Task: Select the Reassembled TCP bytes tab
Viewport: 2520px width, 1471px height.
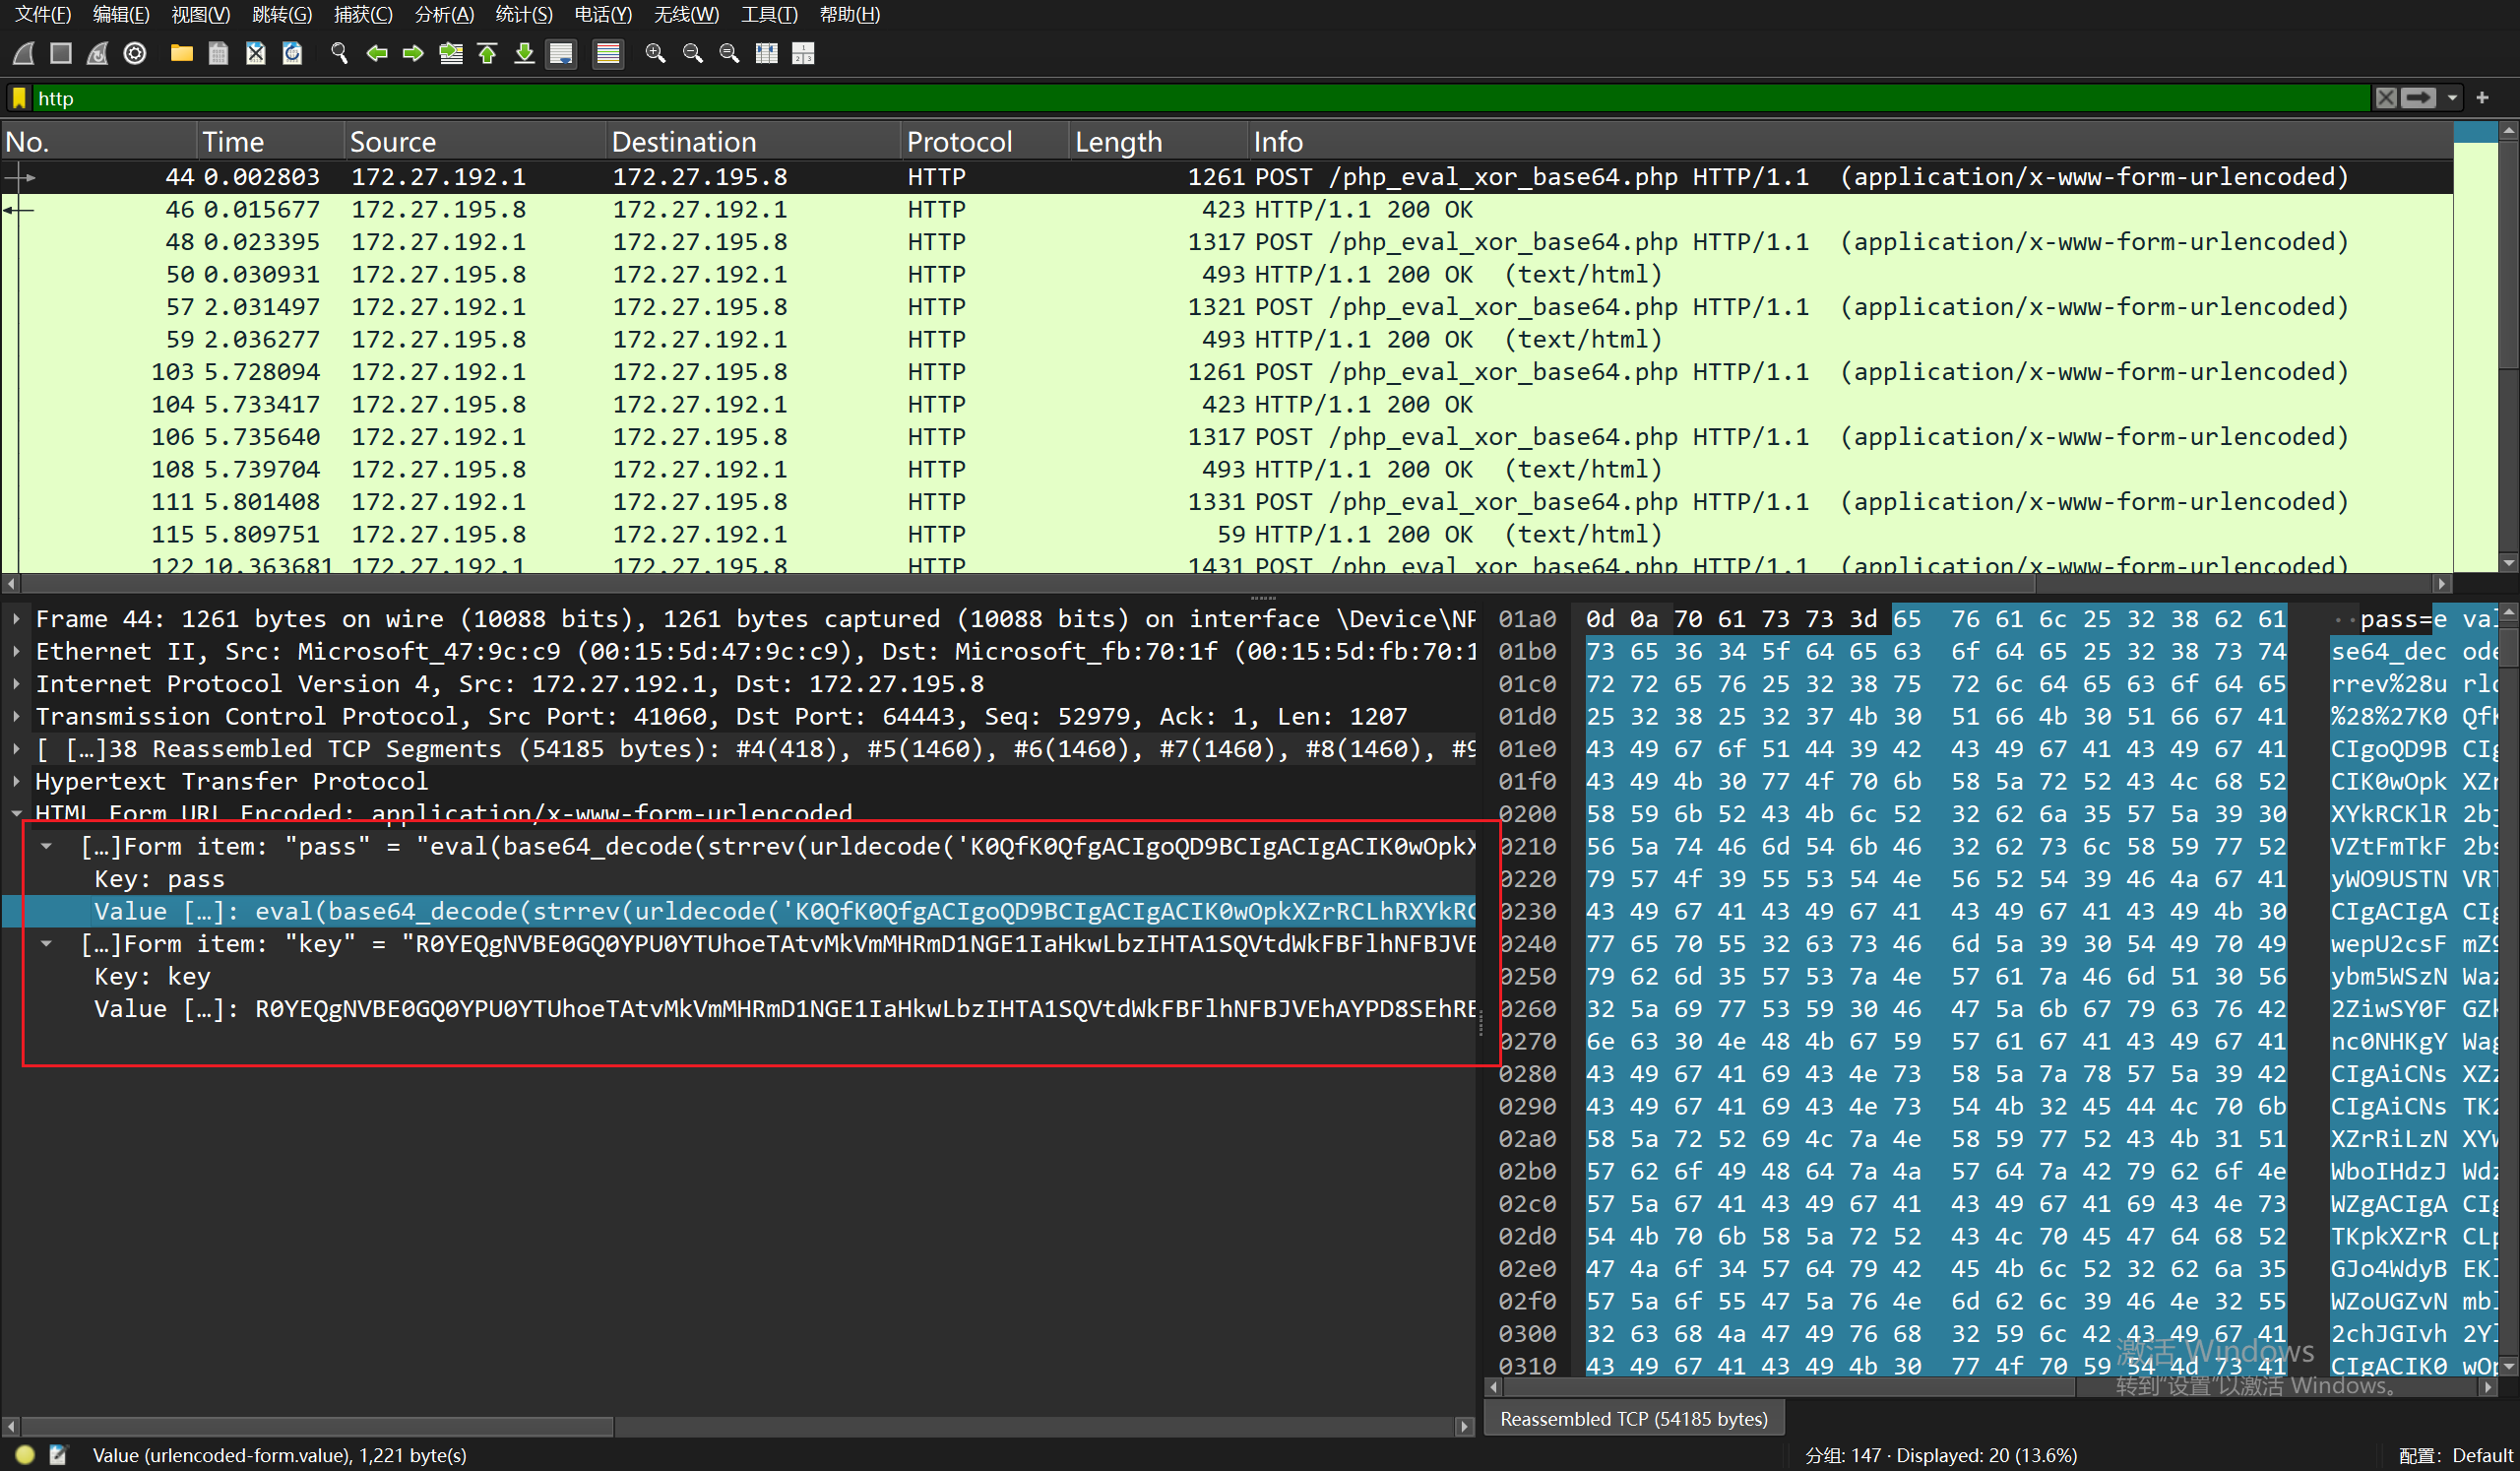Action: pyautogui.click(x=1633, y=1418)
